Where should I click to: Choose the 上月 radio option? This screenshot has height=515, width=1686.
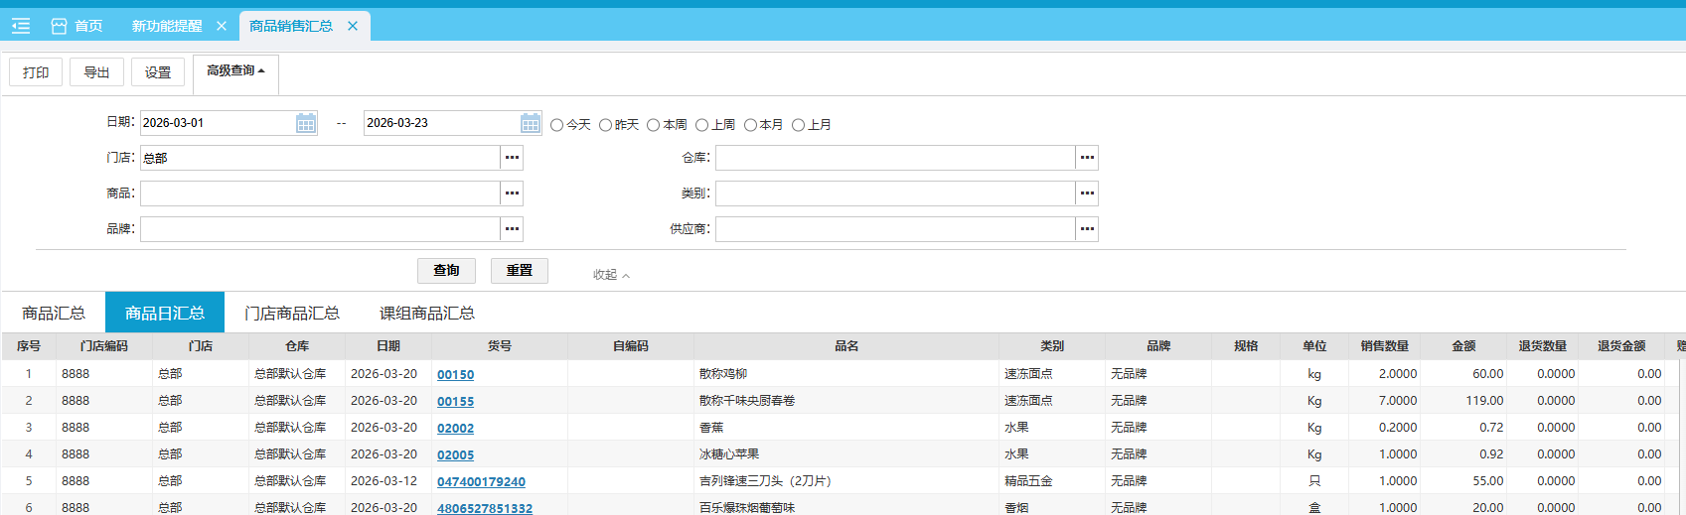798,125
